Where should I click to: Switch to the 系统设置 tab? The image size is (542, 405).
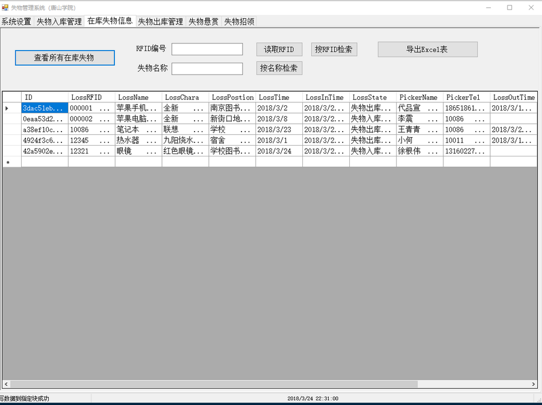coord(16,20)
